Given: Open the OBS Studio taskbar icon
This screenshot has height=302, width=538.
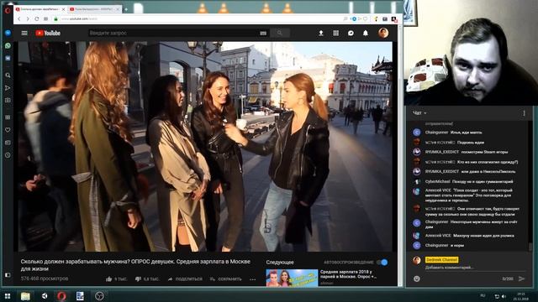Looking at the screenshot, I should [x=99, y=296].
